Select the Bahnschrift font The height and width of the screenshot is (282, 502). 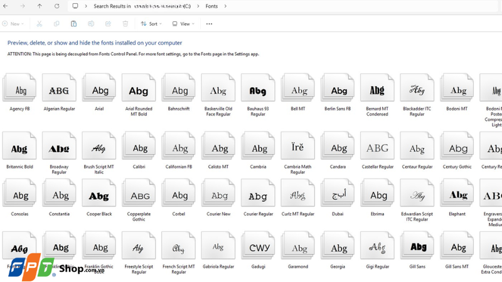(179, 92)
